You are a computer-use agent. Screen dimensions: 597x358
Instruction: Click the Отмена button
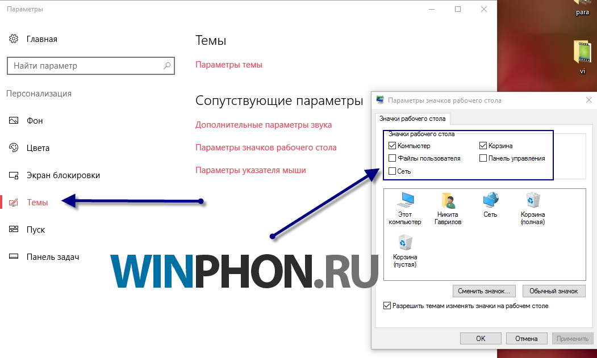526,338
